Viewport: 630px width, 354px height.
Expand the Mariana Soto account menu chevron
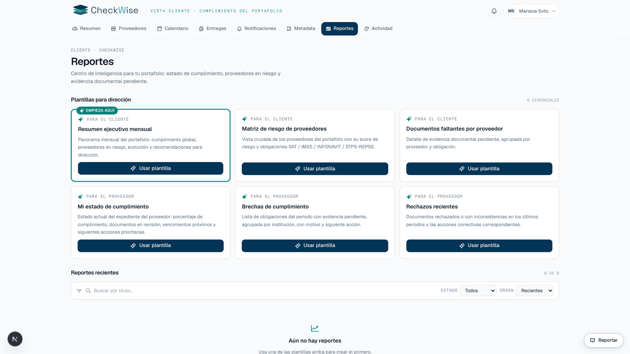pos(554,11)
